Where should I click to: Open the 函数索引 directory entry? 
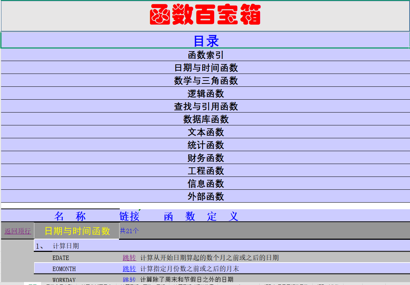click(205, 55)
